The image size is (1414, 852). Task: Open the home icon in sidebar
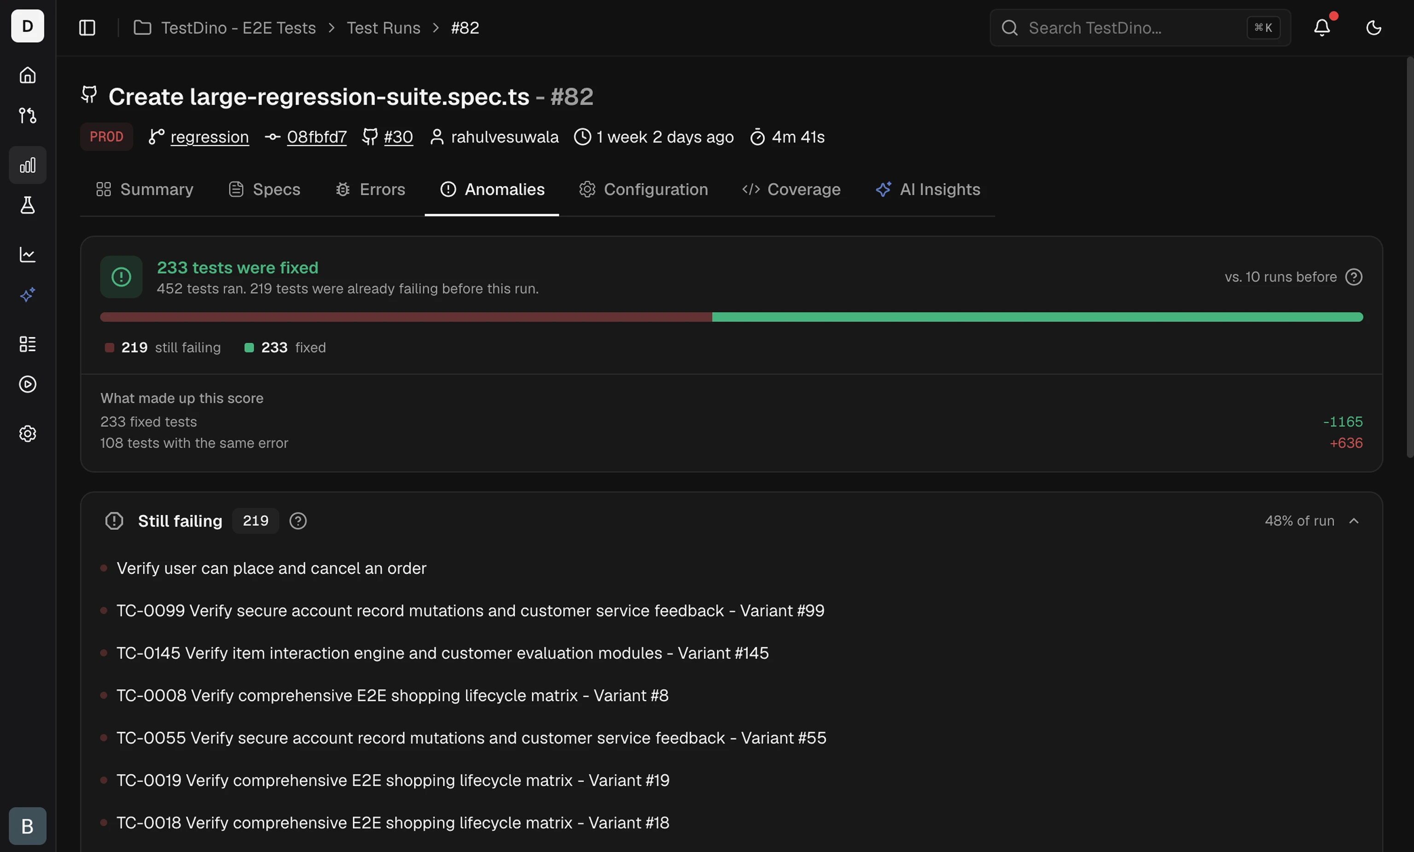click(x=28, y=75)
